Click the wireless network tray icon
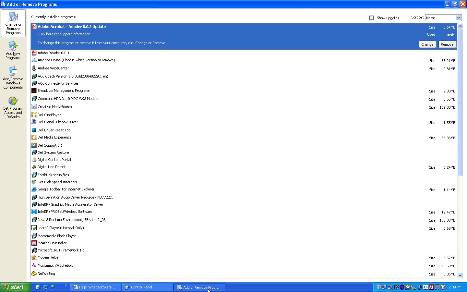 443,287
